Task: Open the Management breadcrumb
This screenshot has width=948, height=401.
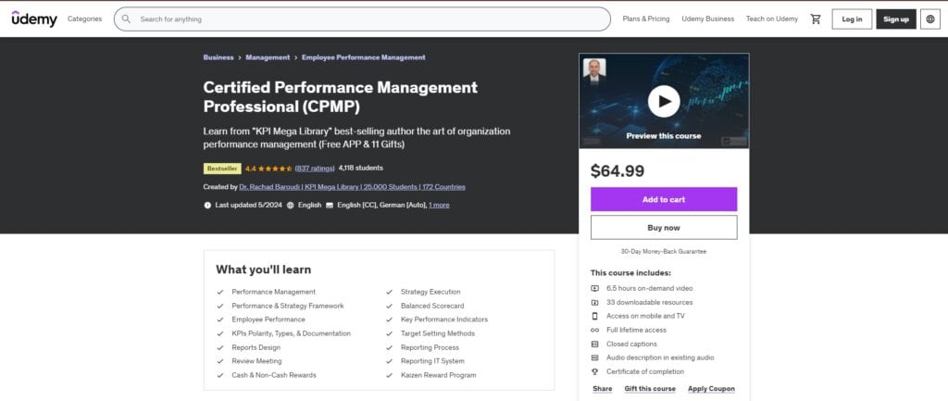Action: [x=268, y=57]
